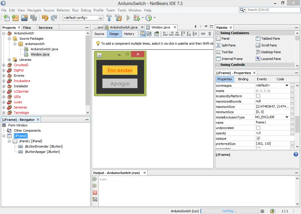Click the Preview Design eye icon
This screenshot has width=301, height=214.
tap(157, 34)
